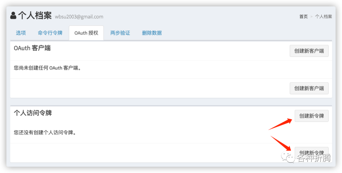Screen dimensions: 342x173
Task: Follow the 首页 breadcrumb link
Action: point(303,16)
